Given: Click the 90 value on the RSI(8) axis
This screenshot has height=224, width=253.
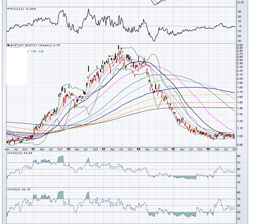Looking at the screenshot, I should click(x=239, y=193).
